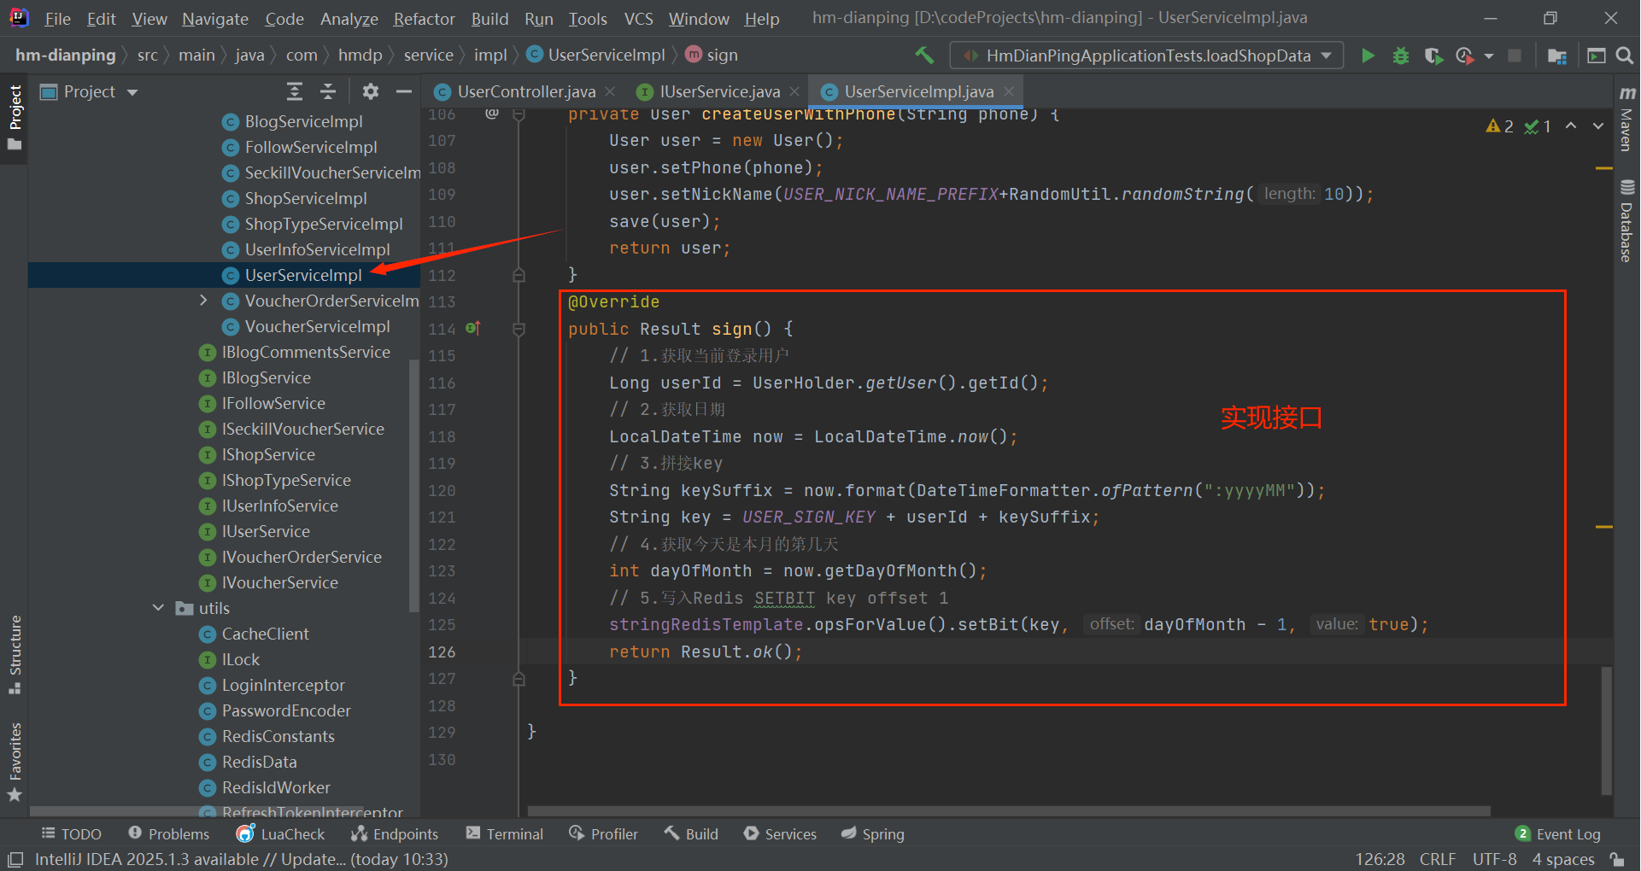Open the LuaCheck tool window
The height and width of the screenshot is (871, 1641).
click(281, 834)
